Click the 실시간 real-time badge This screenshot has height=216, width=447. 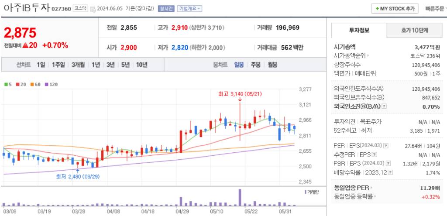[166, 9]
